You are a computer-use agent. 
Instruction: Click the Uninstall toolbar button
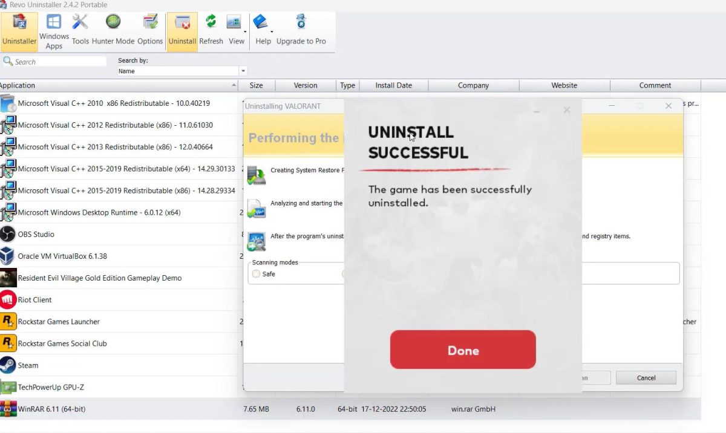pos(182,31)
